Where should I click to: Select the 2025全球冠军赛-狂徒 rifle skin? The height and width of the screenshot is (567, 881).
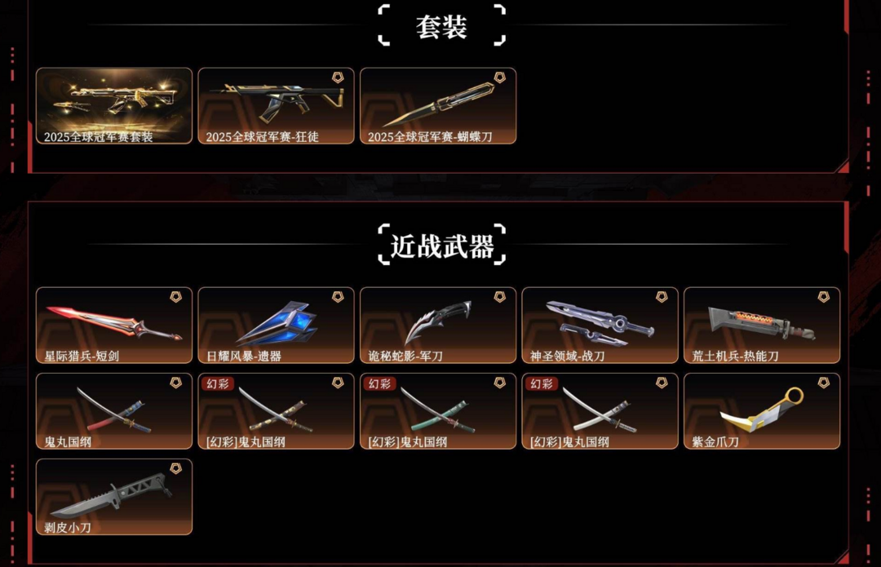(x=276, y=105)
